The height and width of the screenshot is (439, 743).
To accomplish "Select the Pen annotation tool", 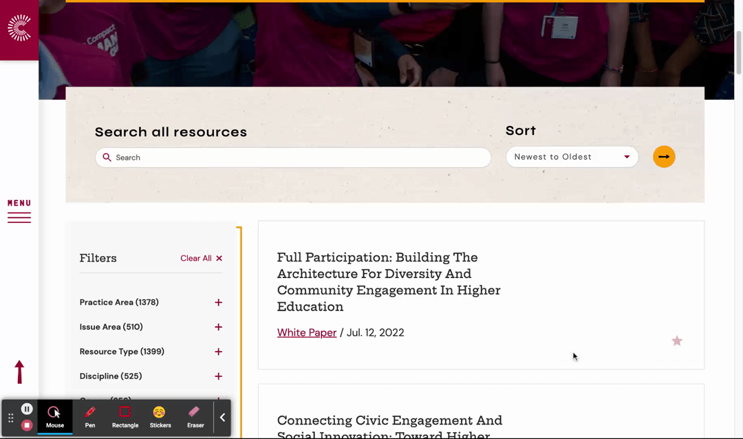I will tap(90, 417).
